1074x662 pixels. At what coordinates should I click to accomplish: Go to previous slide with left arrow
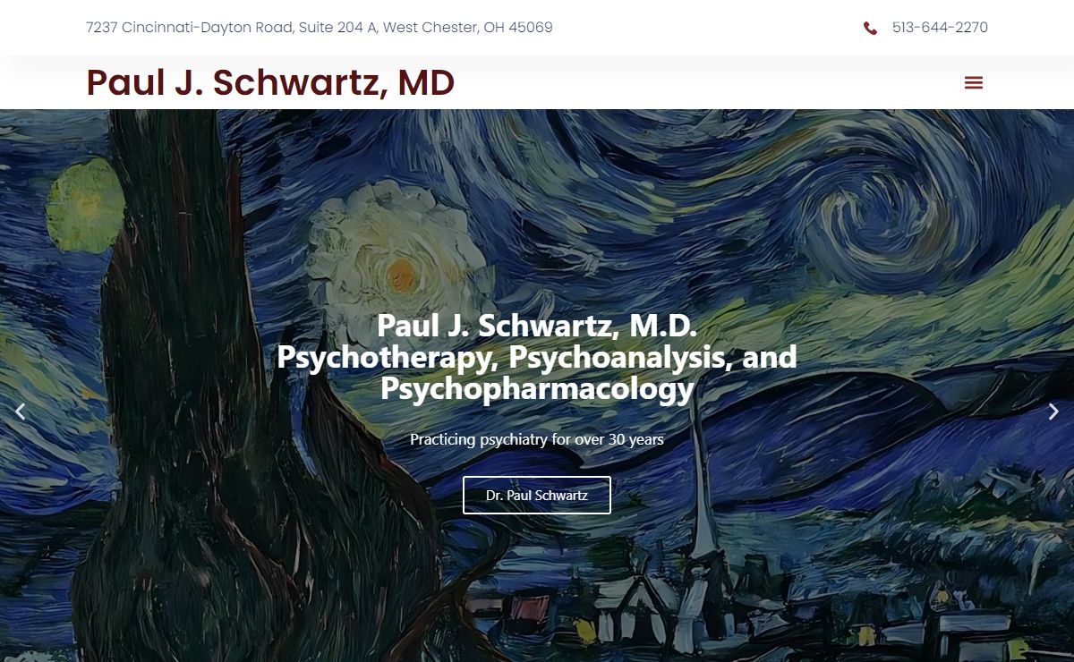point(21,412)
